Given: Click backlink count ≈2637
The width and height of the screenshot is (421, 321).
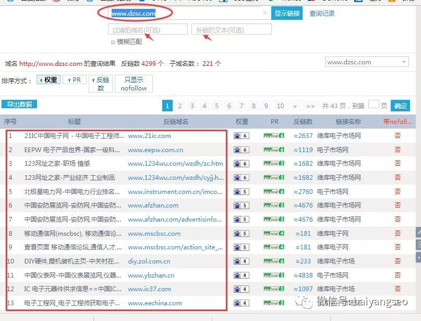Looking at the screenshot, I should pos(303,136).
